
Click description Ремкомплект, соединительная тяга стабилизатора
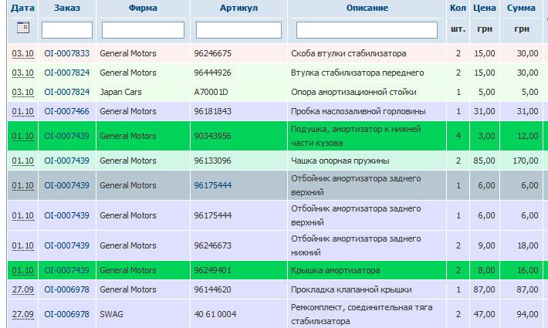(362, 314)
